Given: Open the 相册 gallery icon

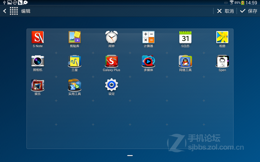Looking at the screenshot, I should (222, 37).
